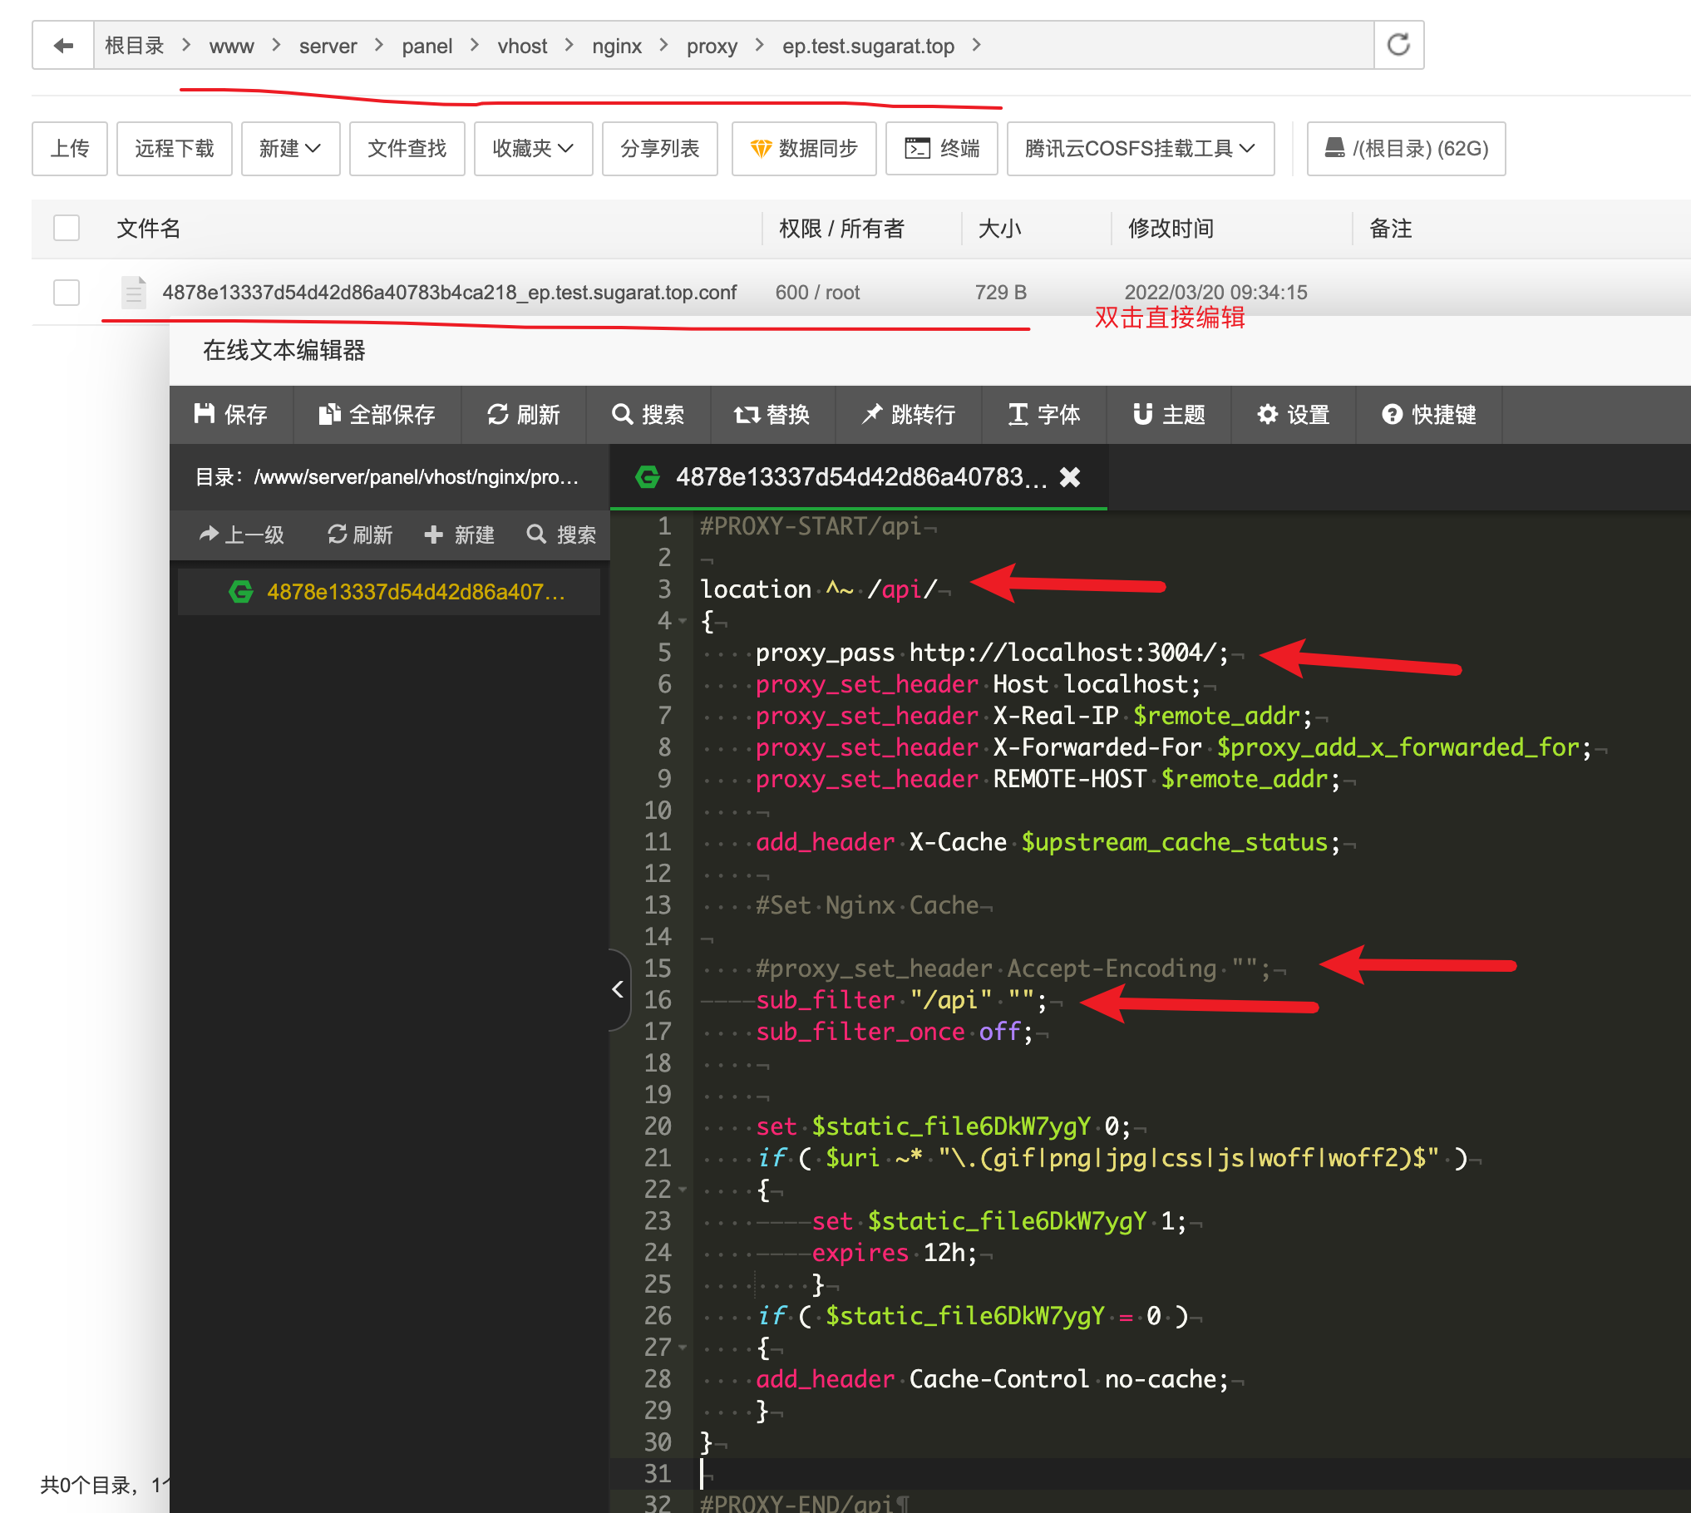Click line number 15 in the gutter
The width and height of the screenshot is (1691, 1513).
point(657,968)
